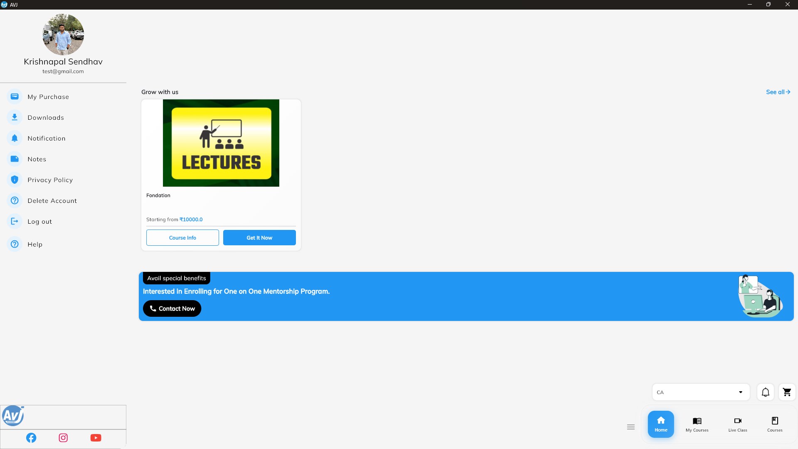The height and width of the screenshot is (449, 798).
Task: Open the Courses tab
Action: 775,424
